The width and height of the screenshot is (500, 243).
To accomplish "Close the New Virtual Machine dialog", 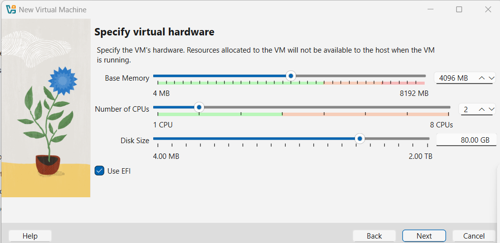I will coord(488,9).
